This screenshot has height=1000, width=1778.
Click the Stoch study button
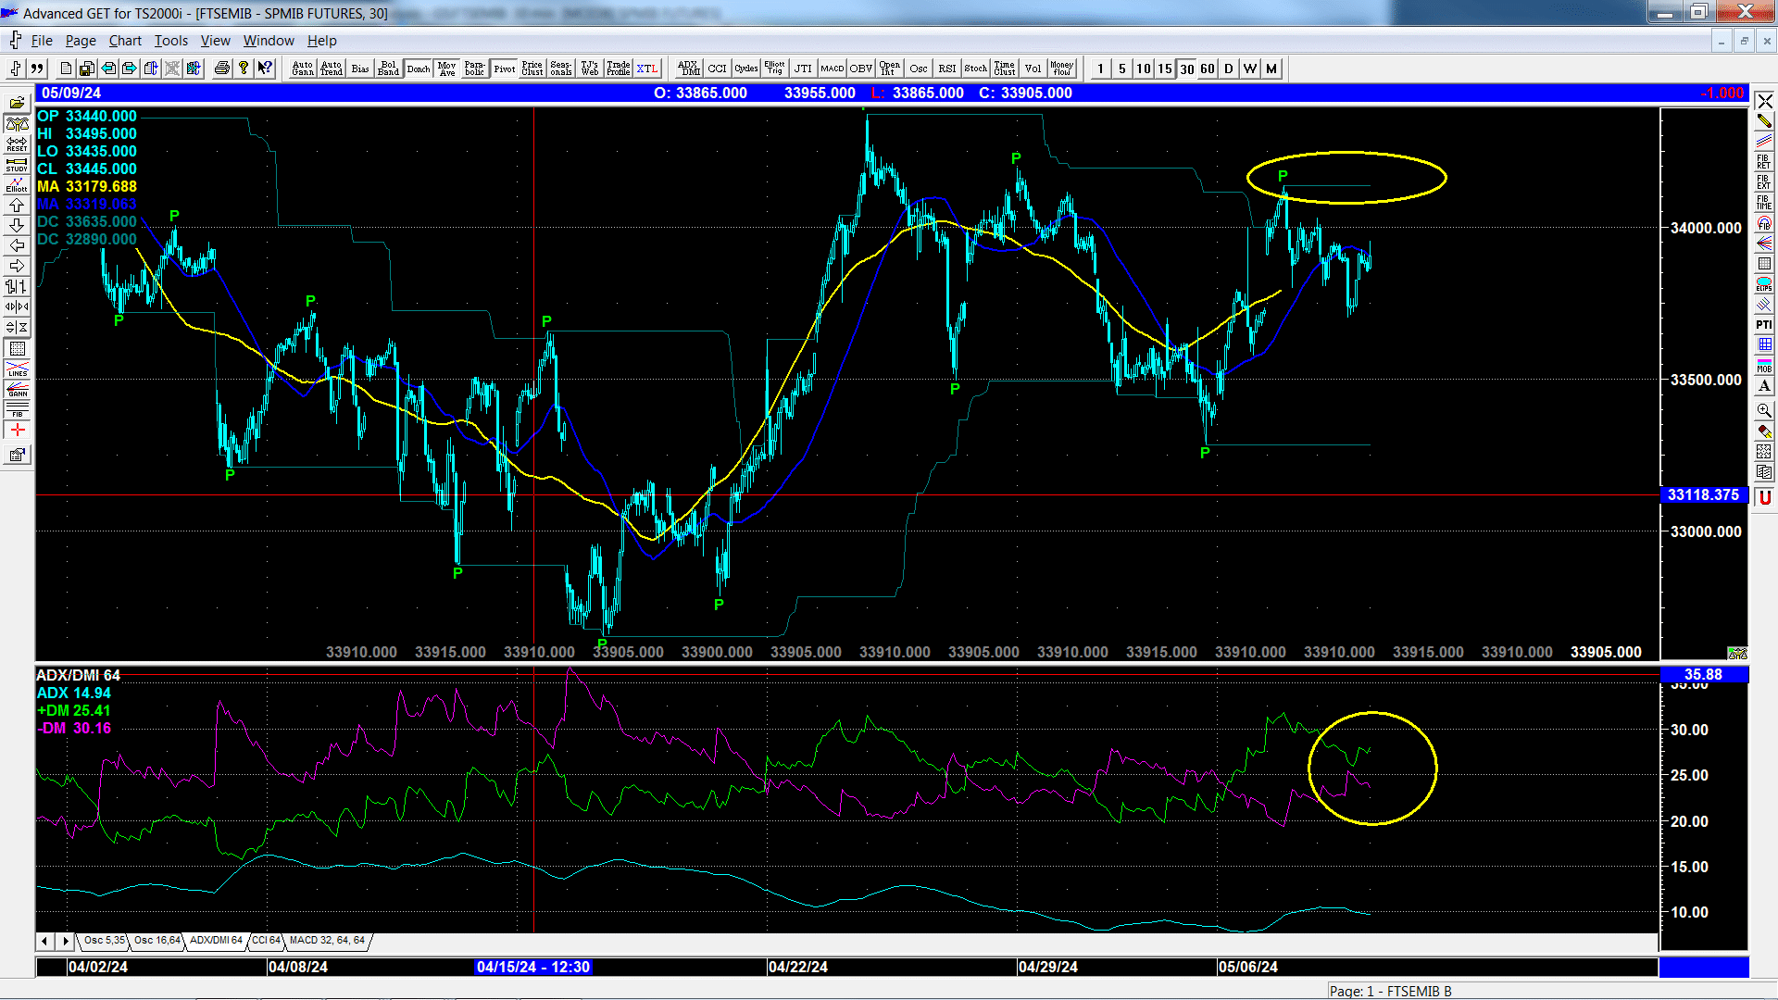(975, 69)
